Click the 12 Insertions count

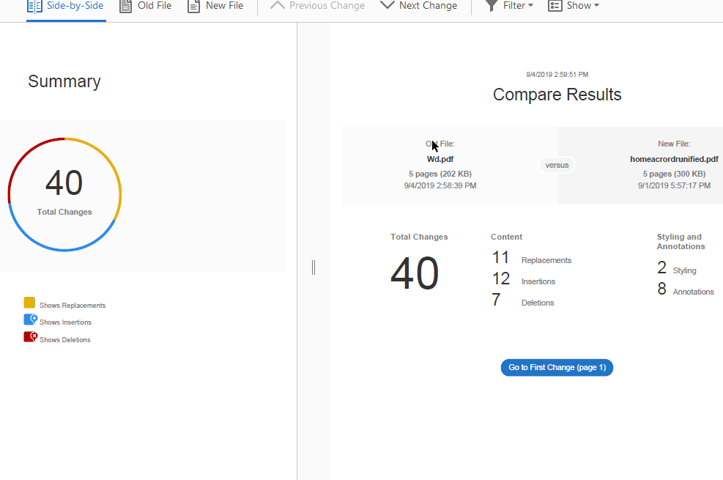click(501, 278)
